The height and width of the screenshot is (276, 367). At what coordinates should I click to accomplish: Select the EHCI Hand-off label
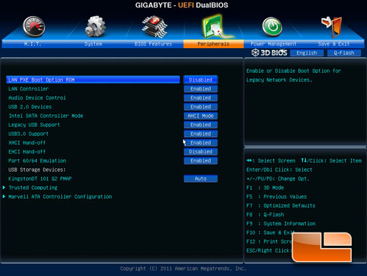pos(27,152)
